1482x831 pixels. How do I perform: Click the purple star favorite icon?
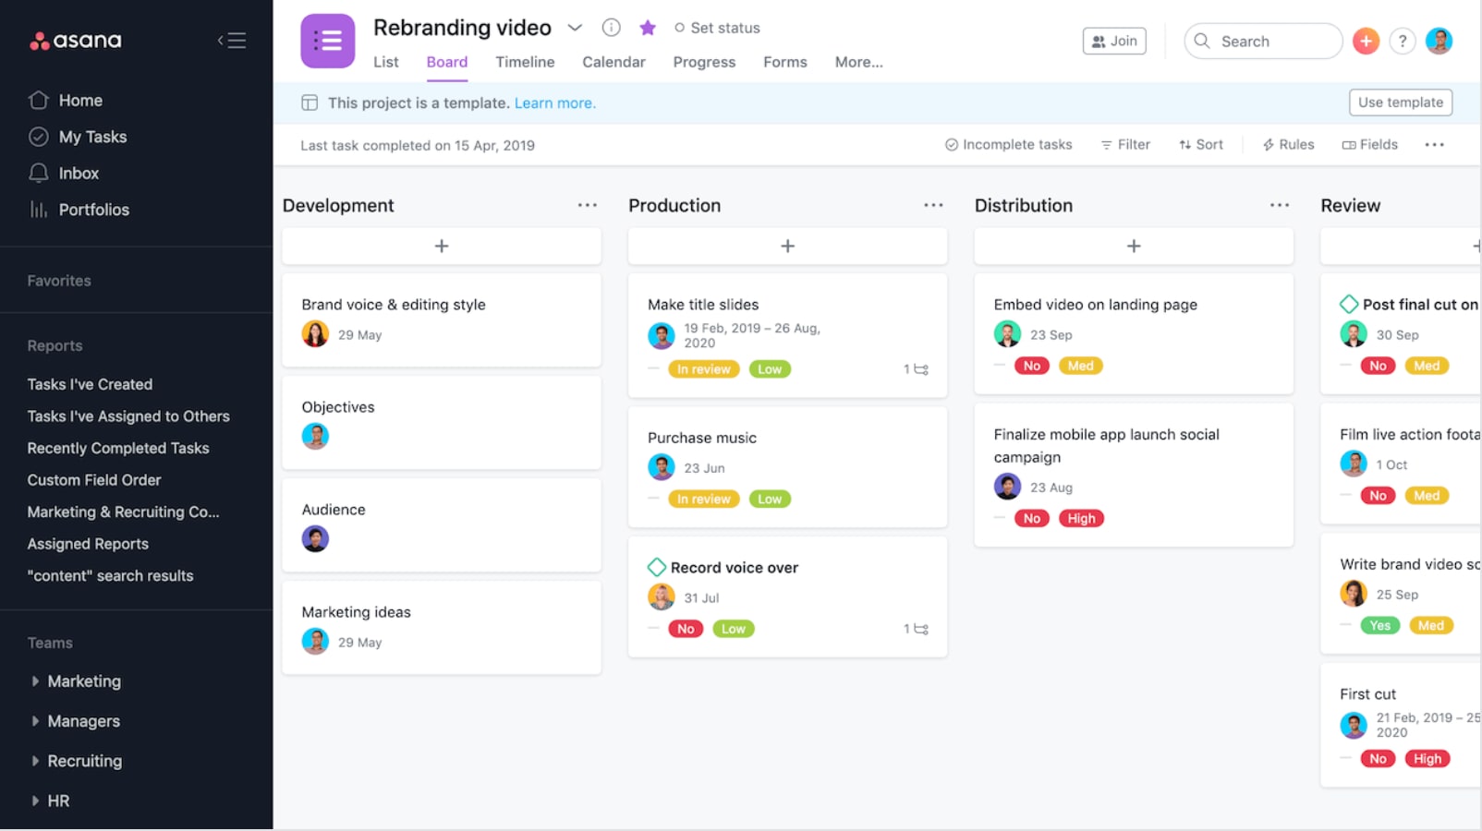(648, 28)
